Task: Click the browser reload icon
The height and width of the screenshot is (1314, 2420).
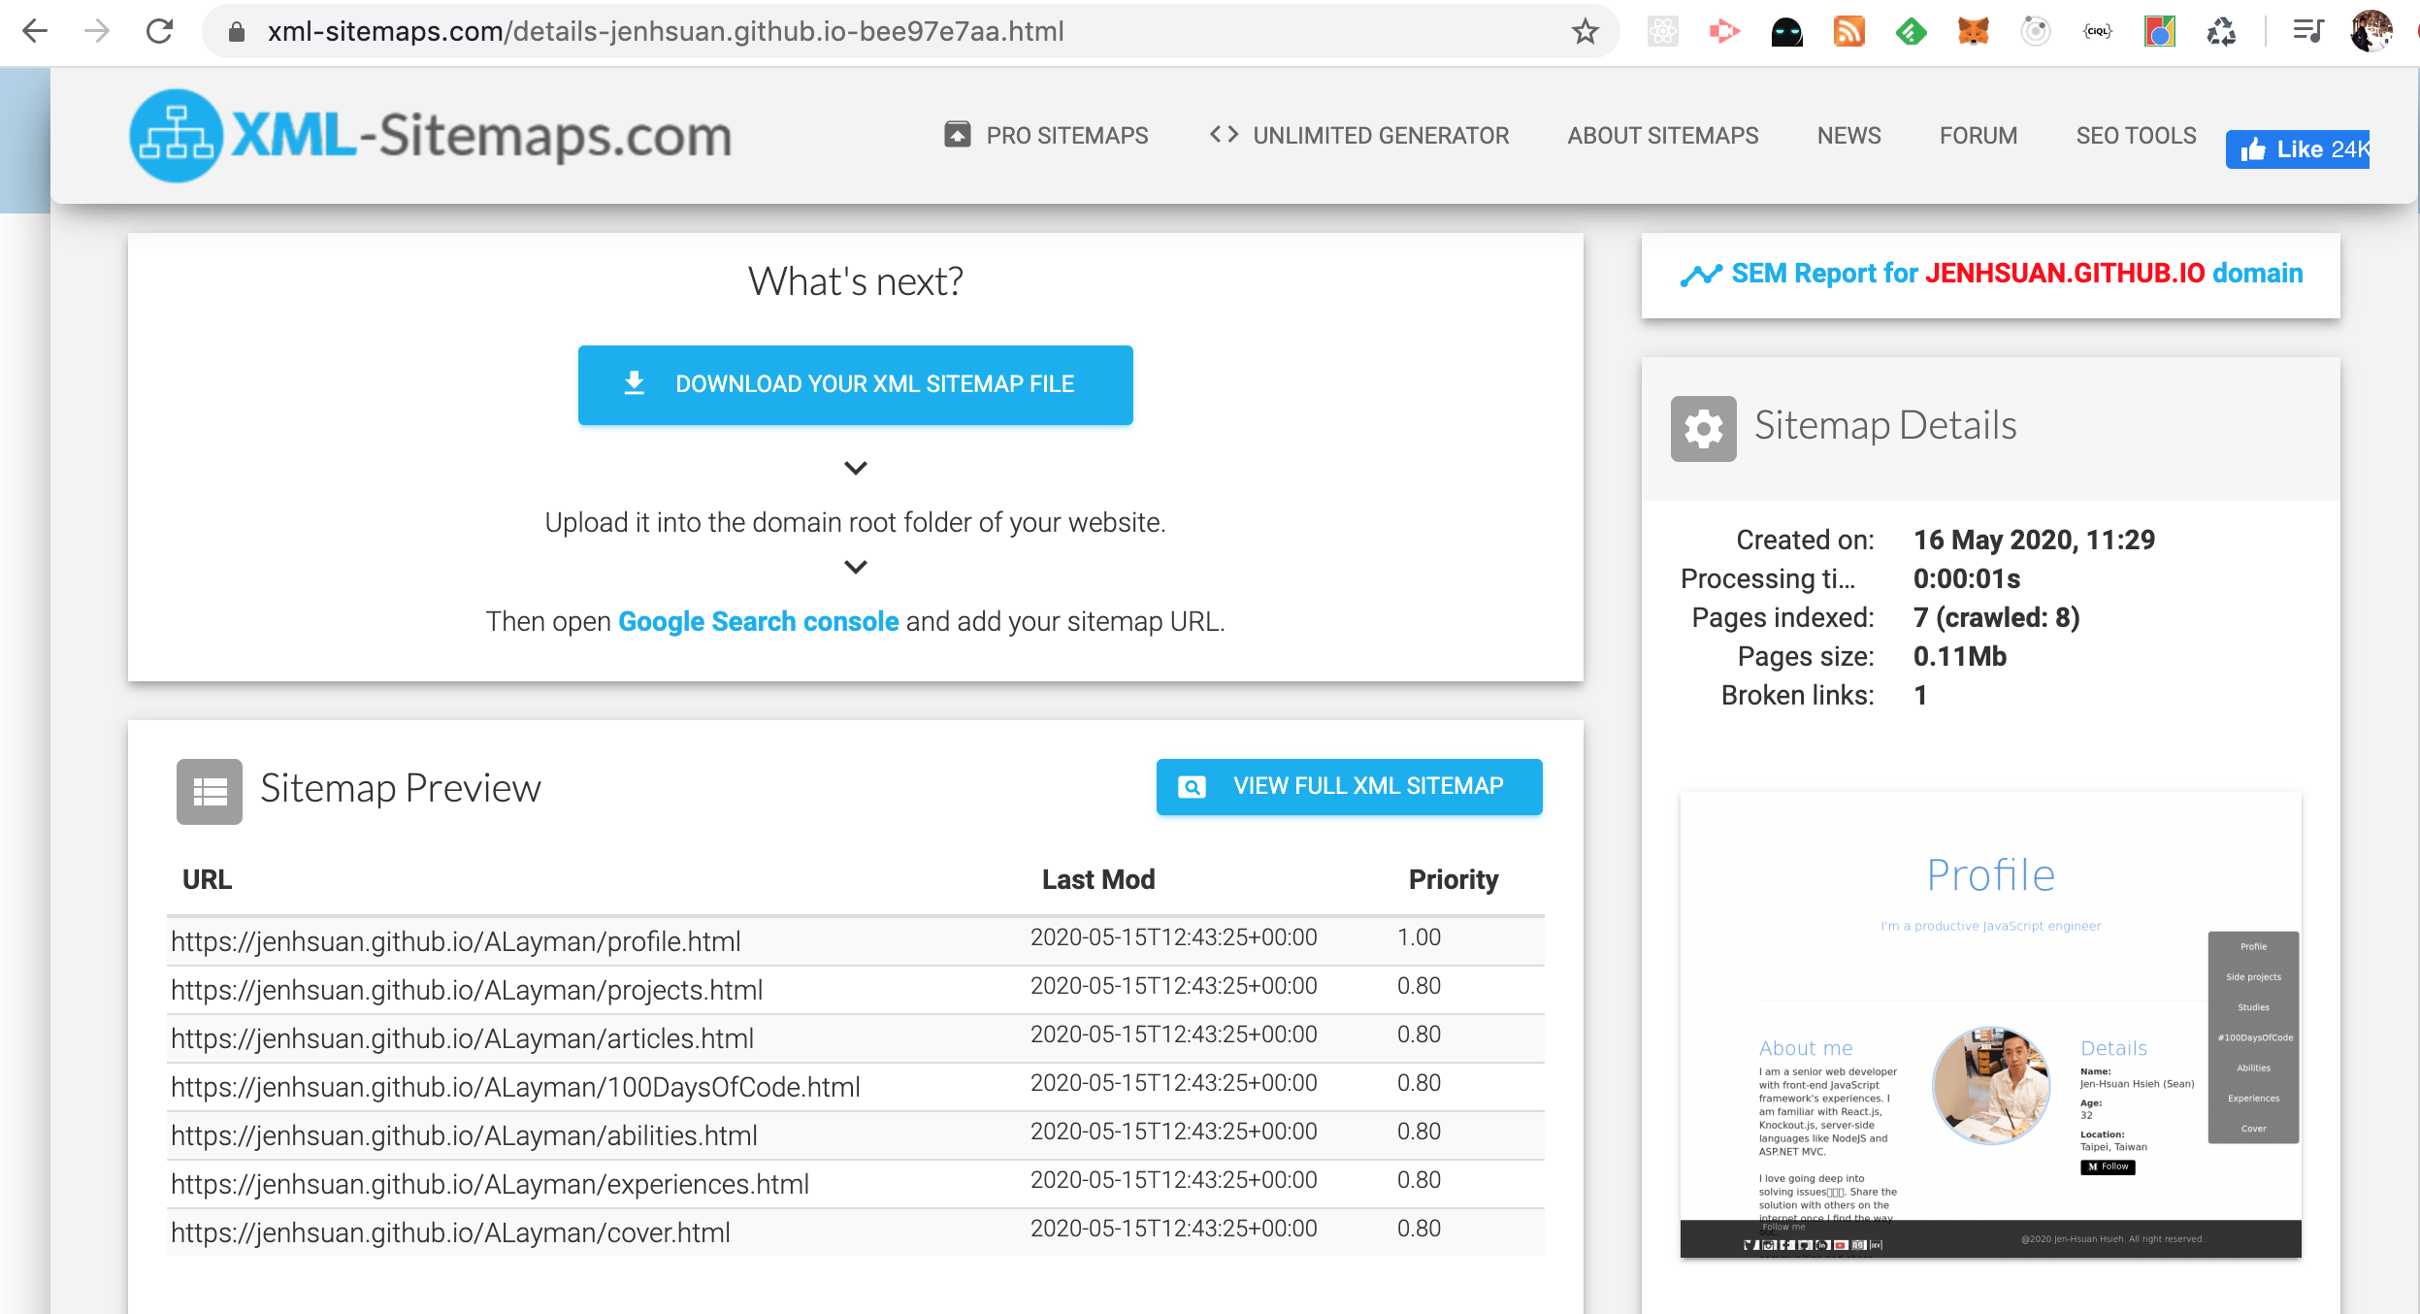Action: [160, 32]
